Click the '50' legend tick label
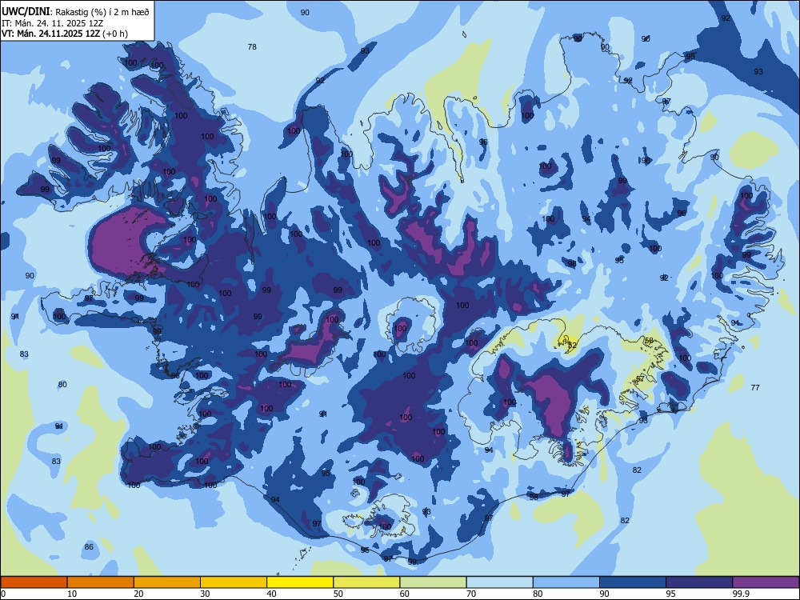 [338, 594]
